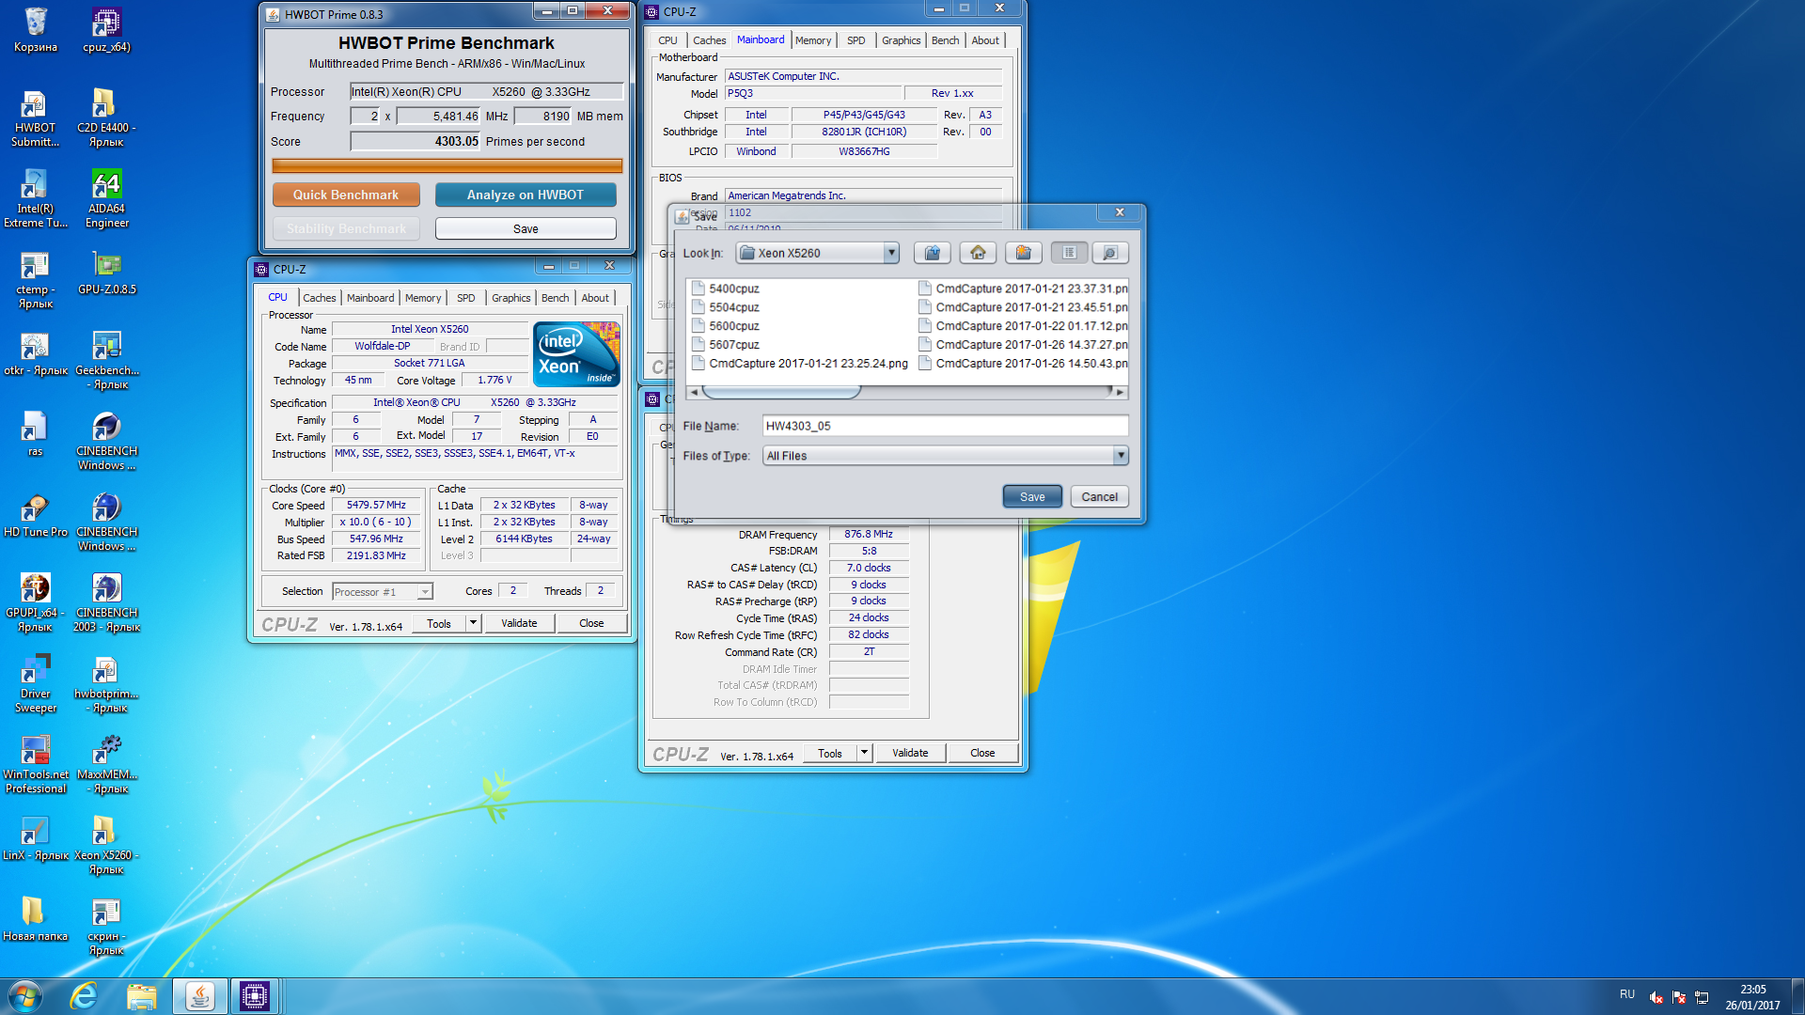Select the GPU-Z.0.8.5 desktop icon
The image size is (1805, 1015).
(106, 273)
